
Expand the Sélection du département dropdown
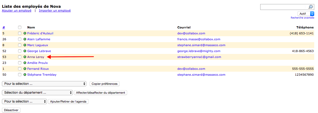point(37,93)
